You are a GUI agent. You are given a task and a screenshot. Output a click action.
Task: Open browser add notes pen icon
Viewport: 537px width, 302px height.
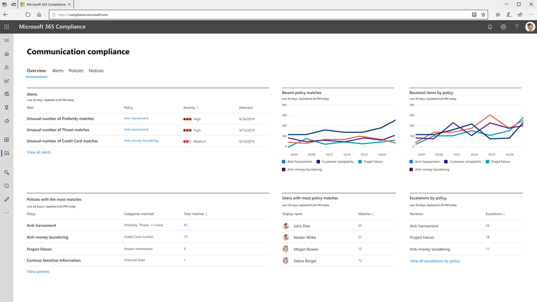pyautogui.click(x=509, y=15)
